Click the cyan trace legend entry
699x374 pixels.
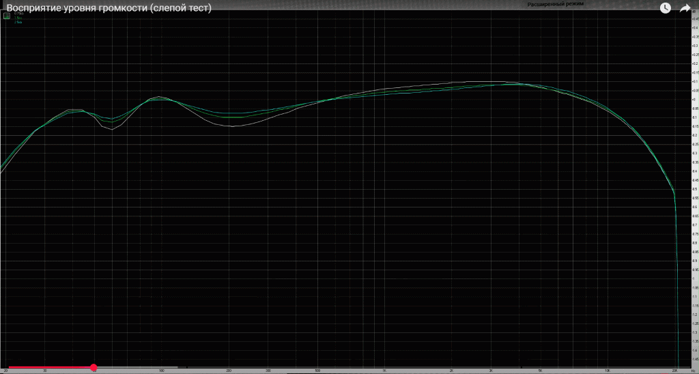coord(18,22)
